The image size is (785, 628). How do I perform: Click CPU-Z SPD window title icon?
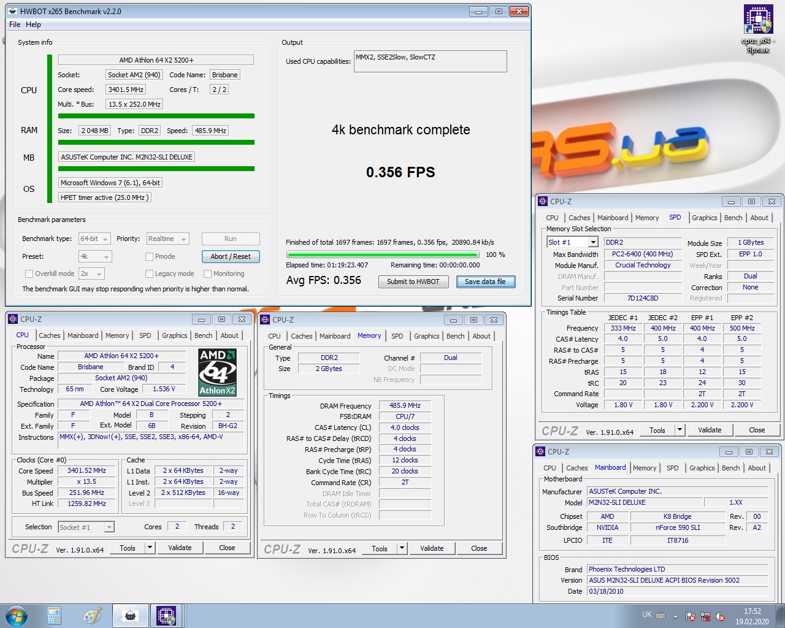[543, 201]
